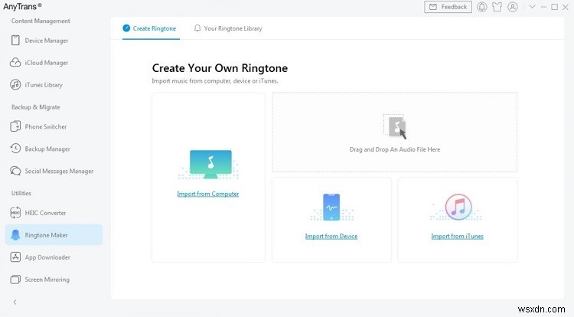Click the Ringtone Maker bell icon

(x=15, y=235)
